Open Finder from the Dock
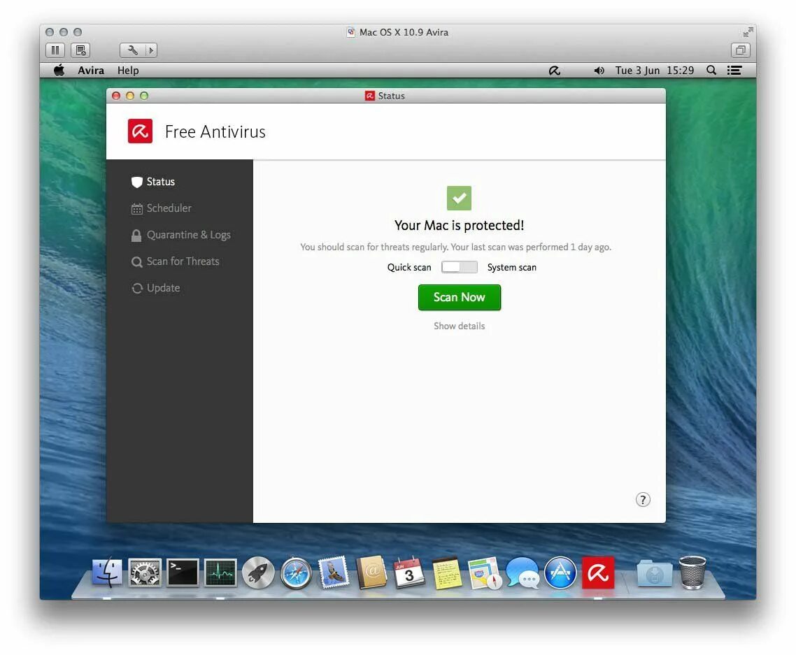Screen dimensions: 796x655 tap(107, 573)
